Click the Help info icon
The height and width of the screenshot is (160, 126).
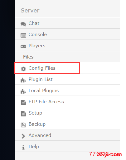point(23,147)
